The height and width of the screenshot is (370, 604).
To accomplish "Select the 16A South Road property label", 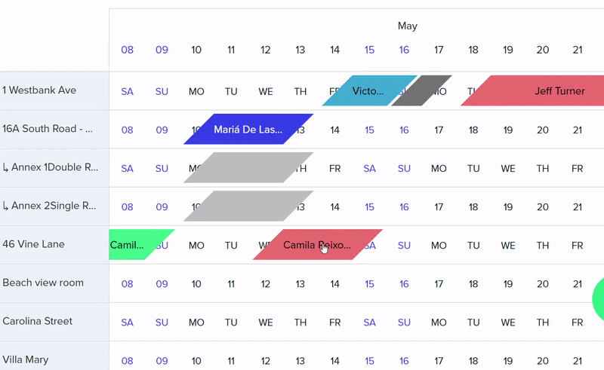I will [48, 129].
